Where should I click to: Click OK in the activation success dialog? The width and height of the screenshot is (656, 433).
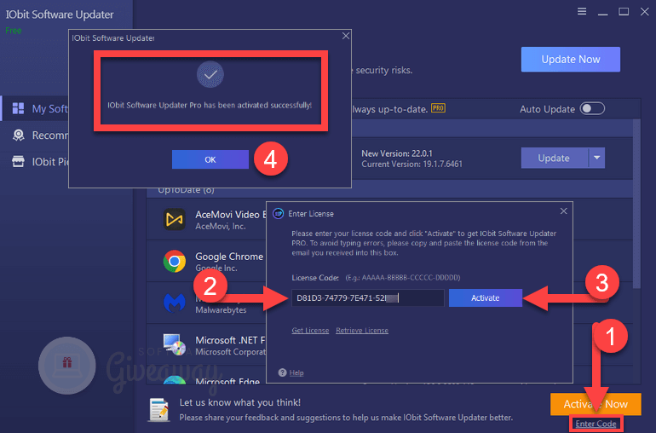pos(210,159)
